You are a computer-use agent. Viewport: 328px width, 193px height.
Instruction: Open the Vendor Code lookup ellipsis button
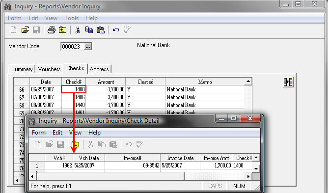point(88,47)
